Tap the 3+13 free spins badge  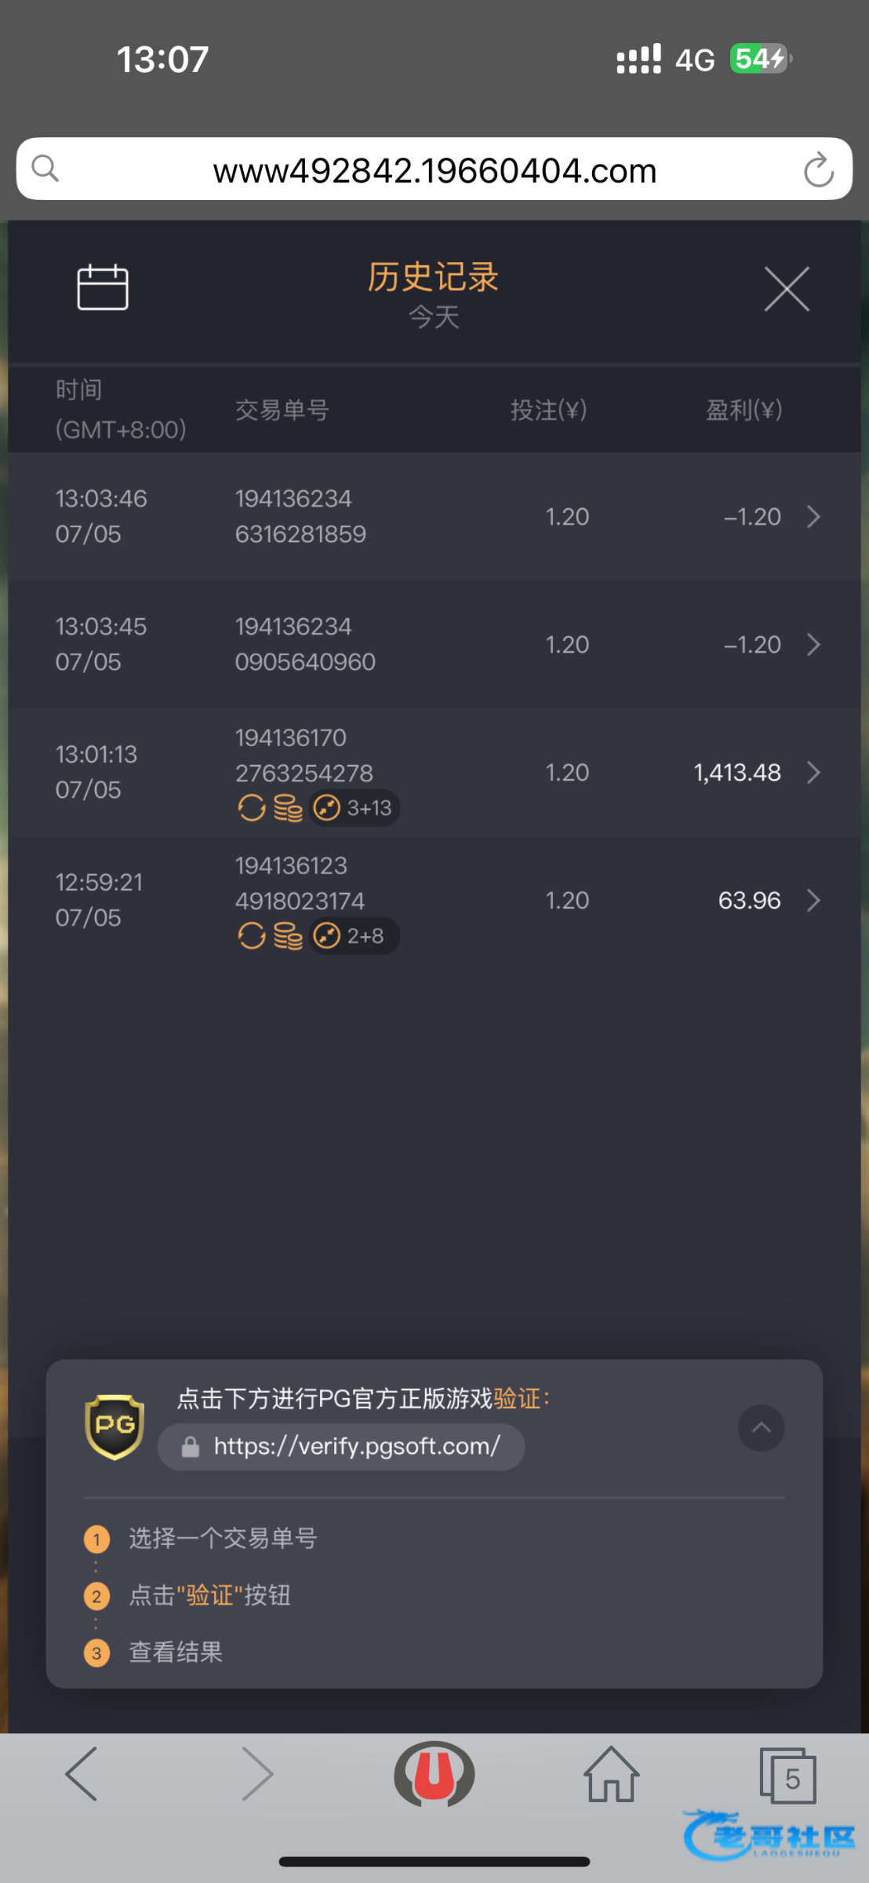(355, 808)
